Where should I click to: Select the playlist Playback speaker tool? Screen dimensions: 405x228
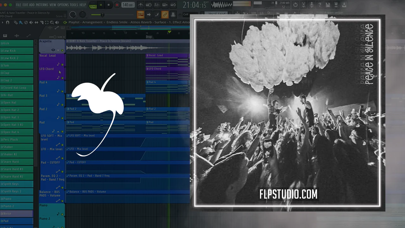pos(57,22)
